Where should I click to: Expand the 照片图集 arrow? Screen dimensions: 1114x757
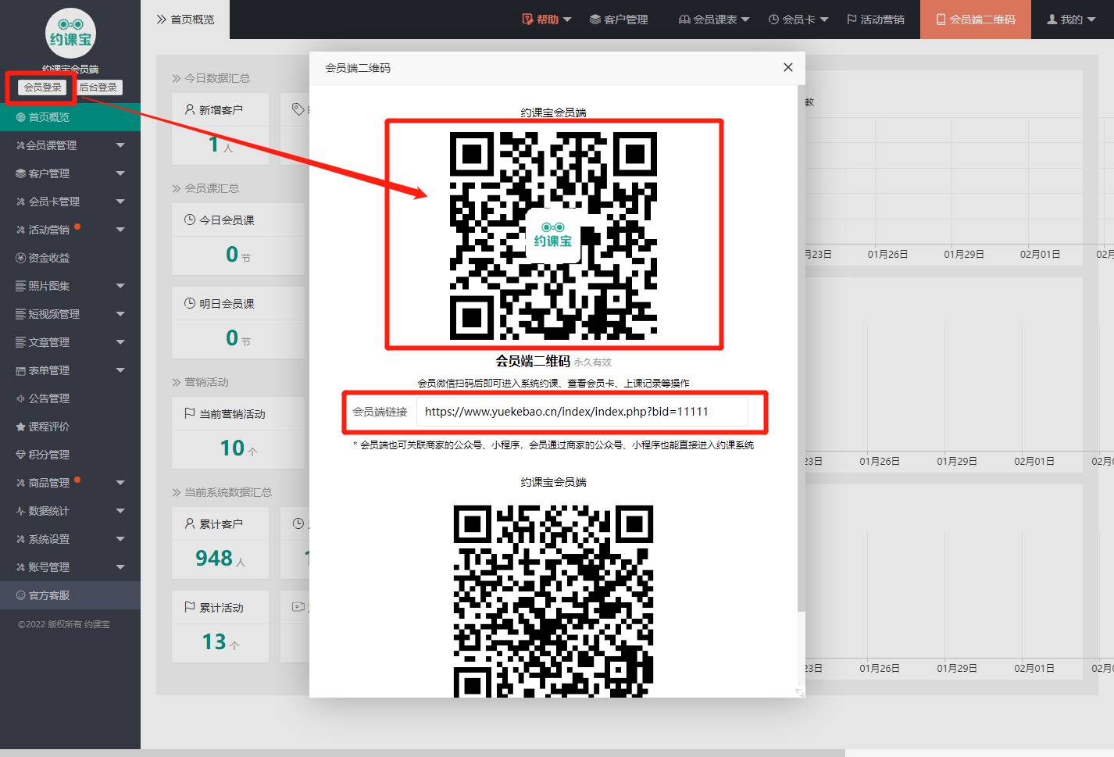(x=120, y=286)
